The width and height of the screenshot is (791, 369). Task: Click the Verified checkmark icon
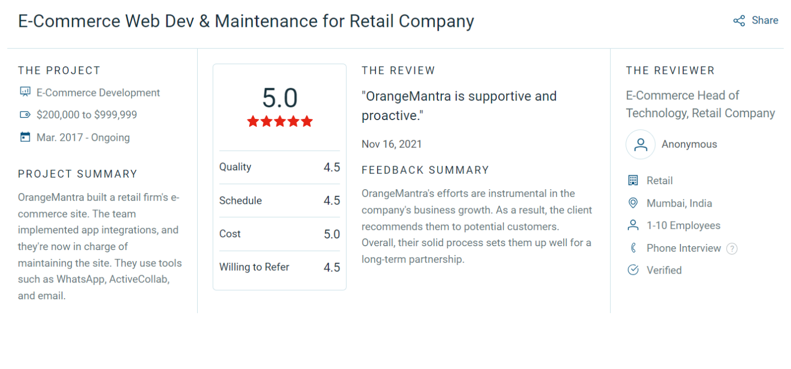pyautogui.click(x=633, y=270)
